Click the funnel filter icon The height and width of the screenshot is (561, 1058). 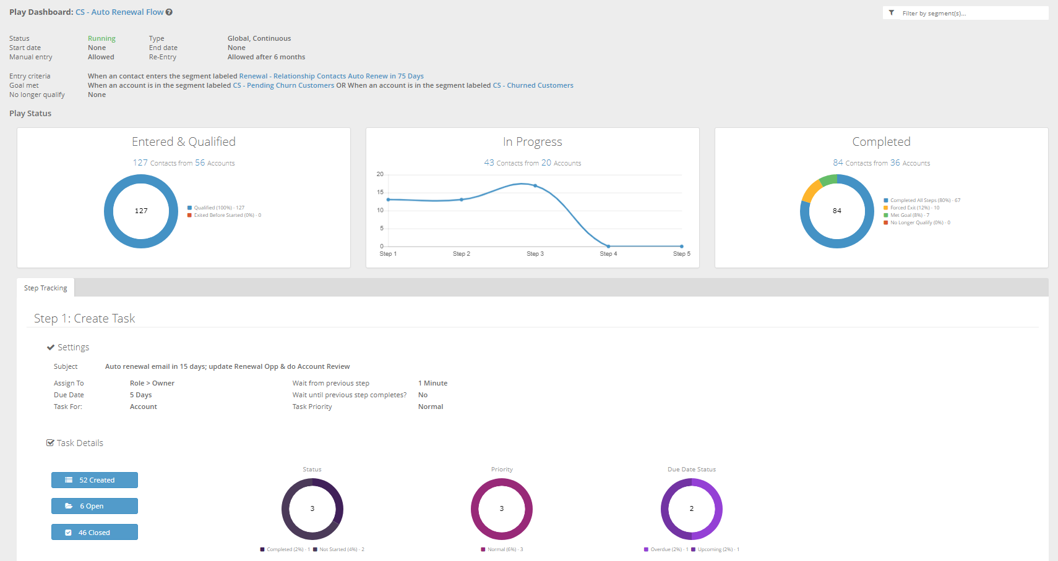(x=892, y=13)
